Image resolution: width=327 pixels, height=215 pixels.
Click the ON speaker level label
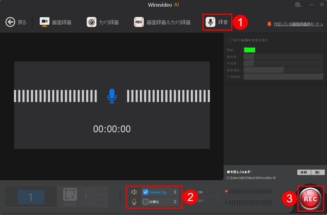pos(200,192)
